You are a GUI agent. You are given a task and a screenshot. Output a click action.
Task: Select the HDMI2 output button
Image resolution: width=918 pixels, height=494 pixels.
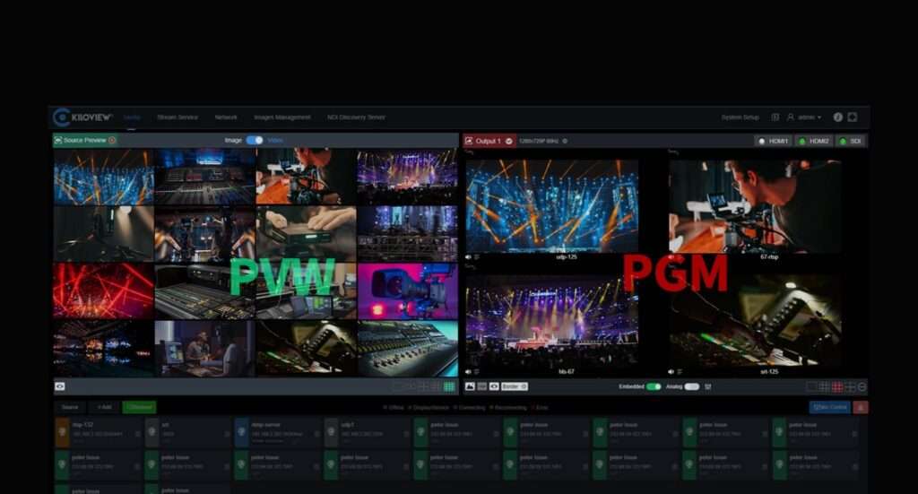tap(814, 141)
